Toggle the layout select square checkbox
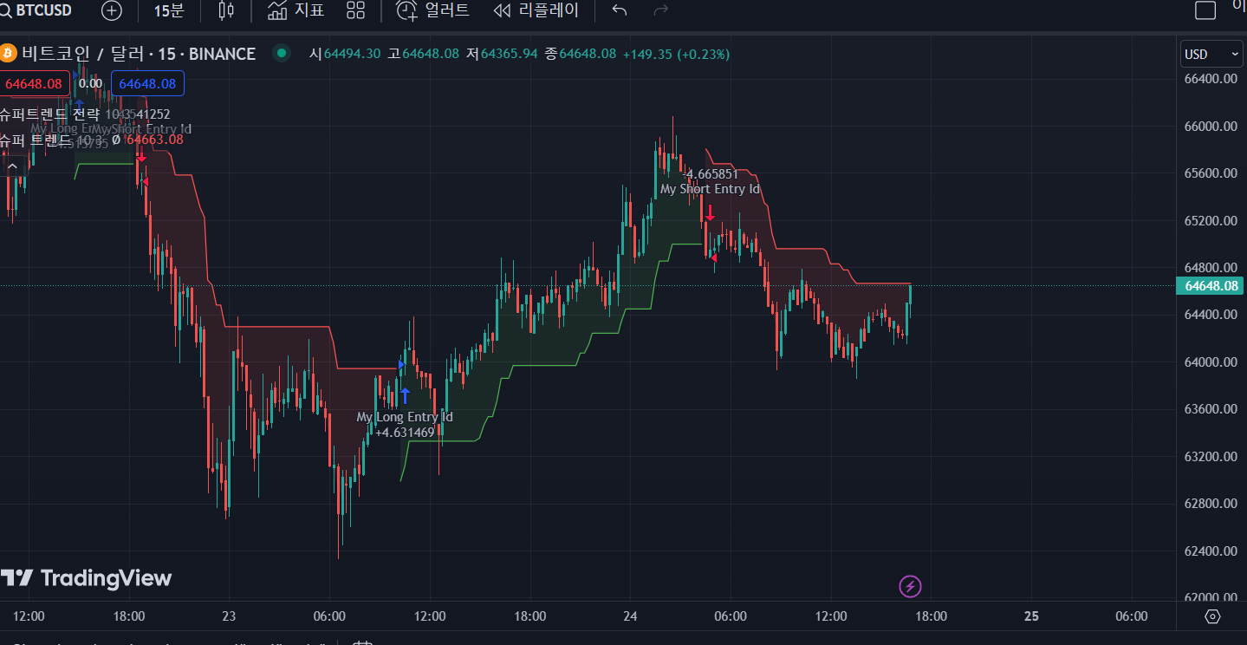 (1205, 10)
